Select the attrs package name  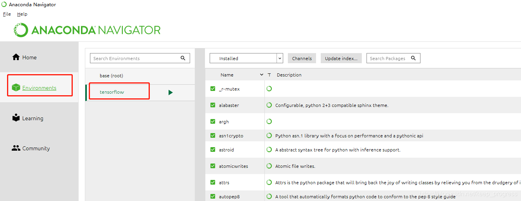(224, 182)
